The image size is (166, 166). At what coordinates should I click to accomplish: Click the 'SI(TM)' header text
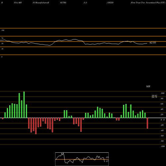pyautogui.click(x=63, y=3)
